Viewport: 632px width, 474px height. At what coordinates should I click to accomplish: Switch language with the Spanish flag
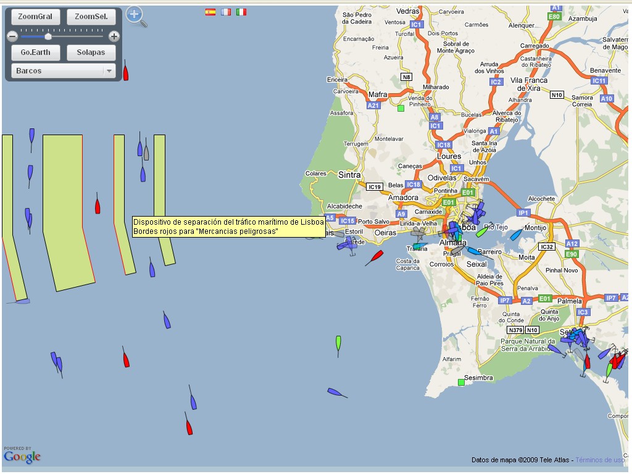point(210,12)
